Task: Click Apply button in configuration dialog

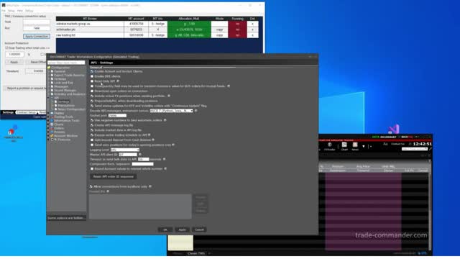Action: click(182, 230)
